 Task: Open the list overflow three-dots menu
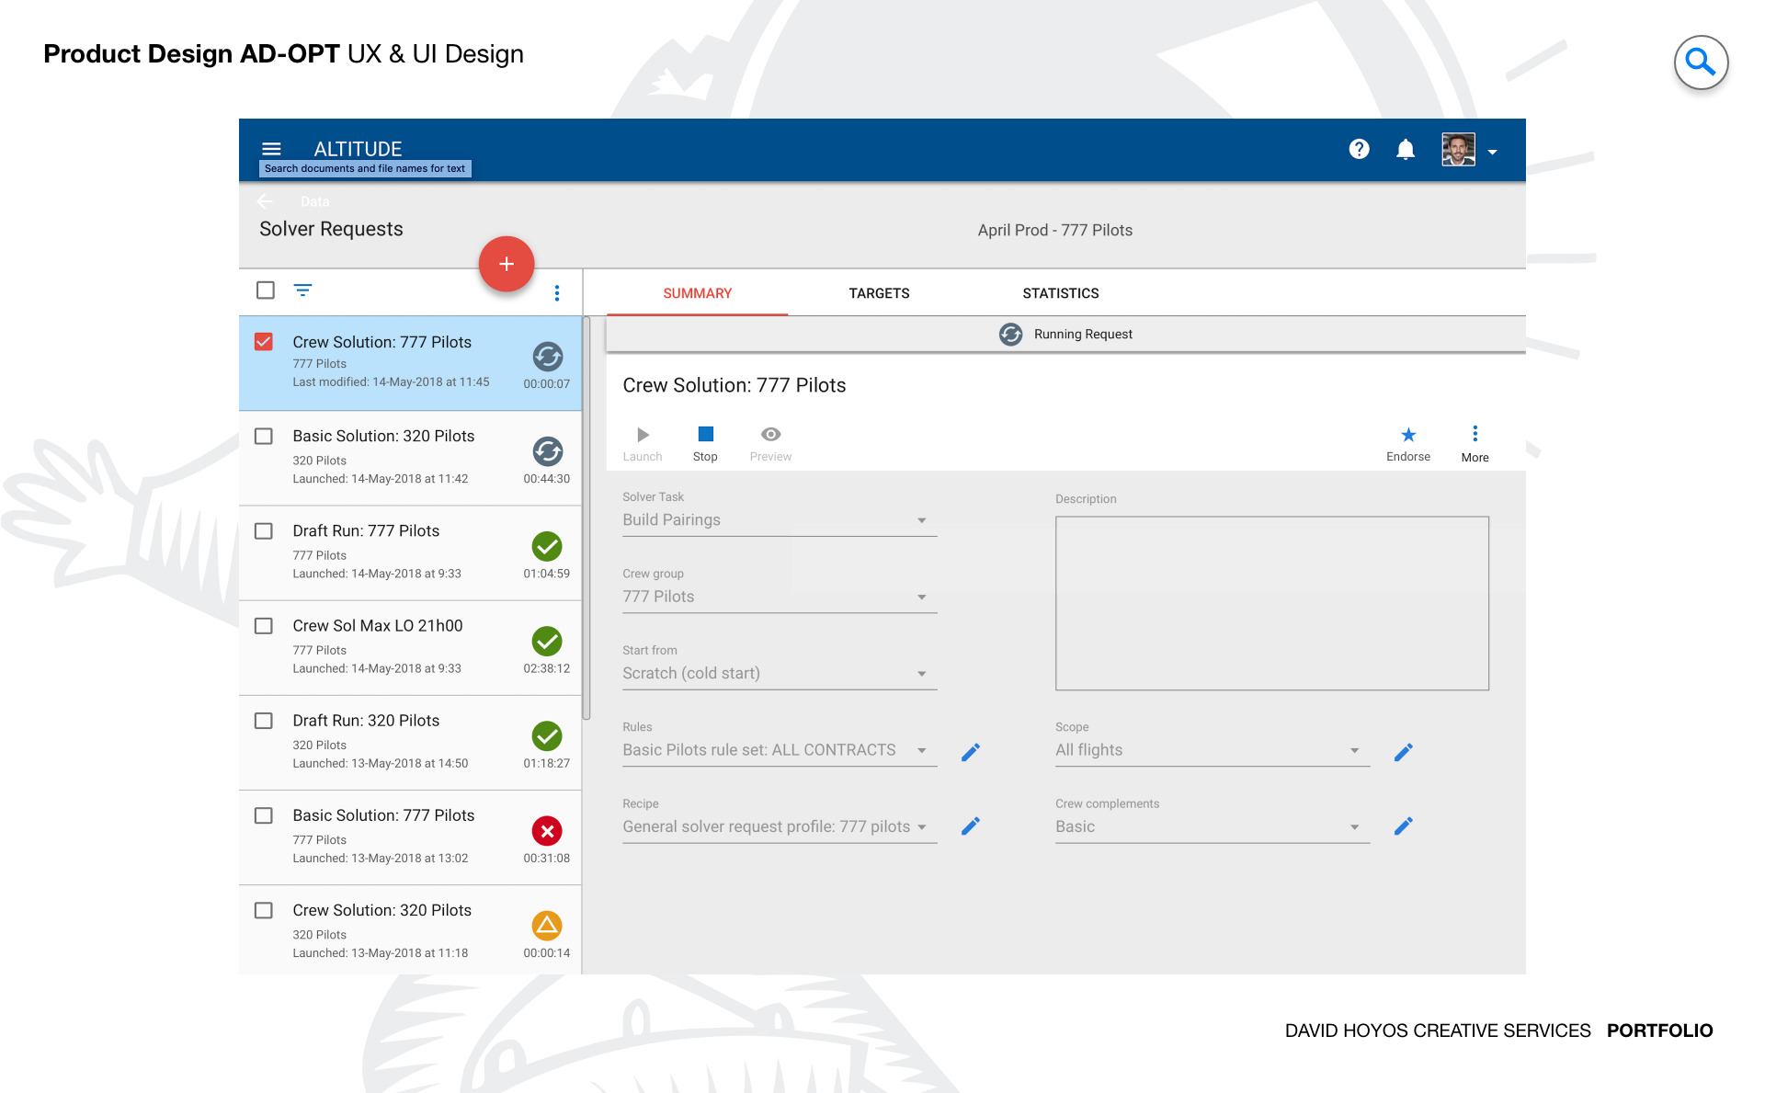coord(557,292)
